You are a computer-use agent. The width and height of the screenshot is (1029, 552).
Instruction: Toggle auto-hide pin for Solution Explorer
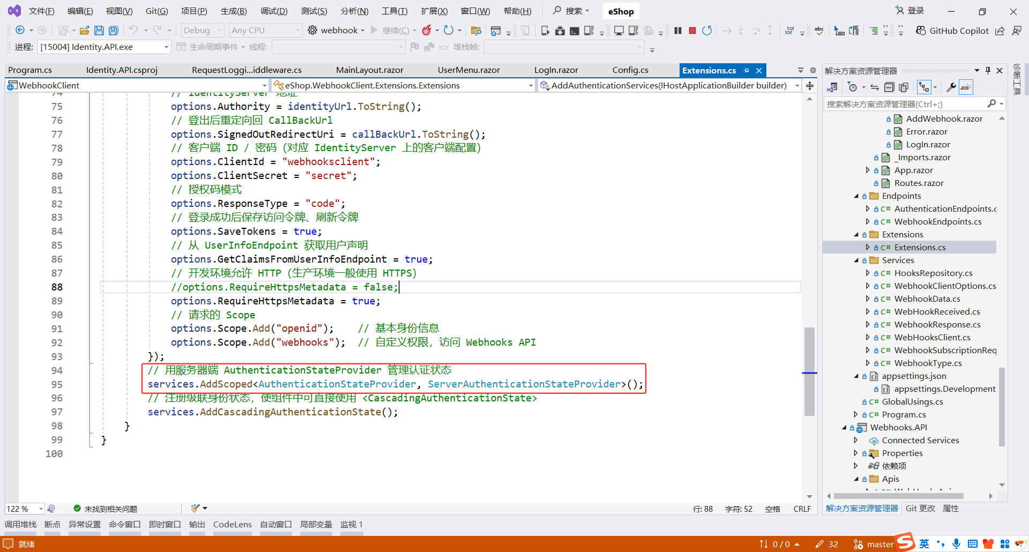[988, 70]
